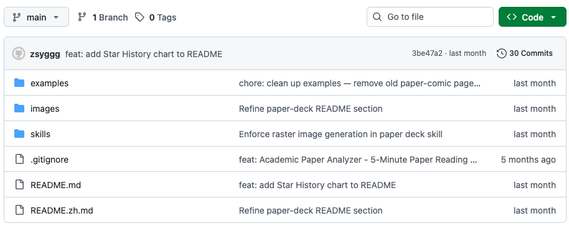
Task: Open README.md row Star History commit message
Action: [x=317, y=185]
